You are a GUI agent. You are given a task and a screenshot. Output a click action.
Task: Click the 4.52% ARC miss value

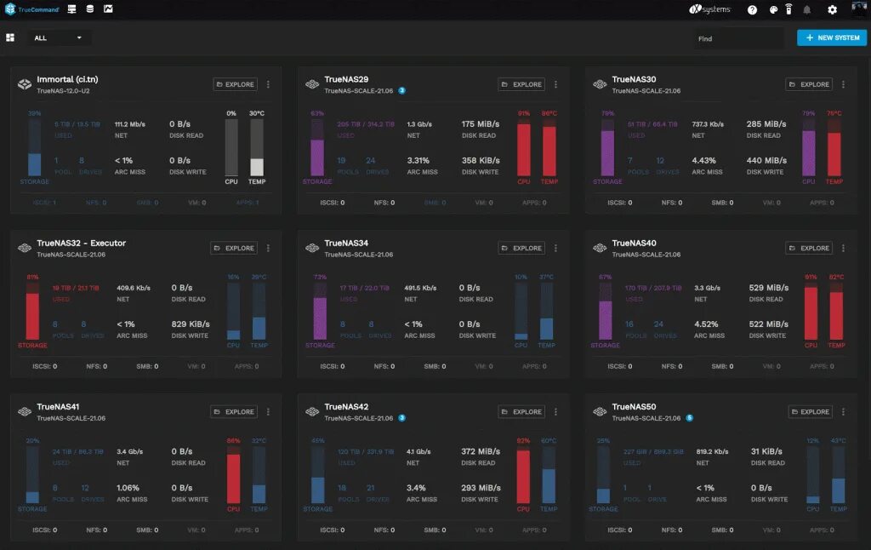[x=706, y=324]
